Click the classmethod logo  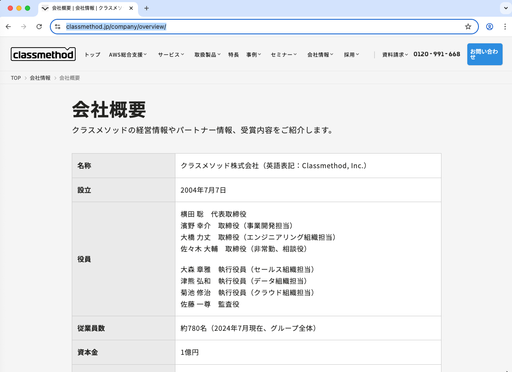point(43,54)
